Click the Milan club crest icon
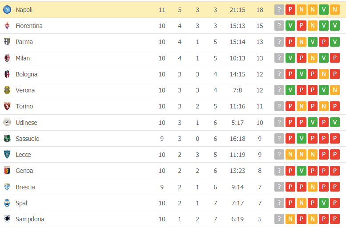Image resolution: width=346 pixels, height=228 pixels. pos(7,58)
